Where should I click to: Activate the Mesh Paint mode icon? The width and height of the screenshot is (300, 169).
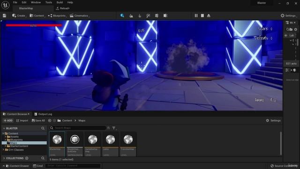[148, 15]
